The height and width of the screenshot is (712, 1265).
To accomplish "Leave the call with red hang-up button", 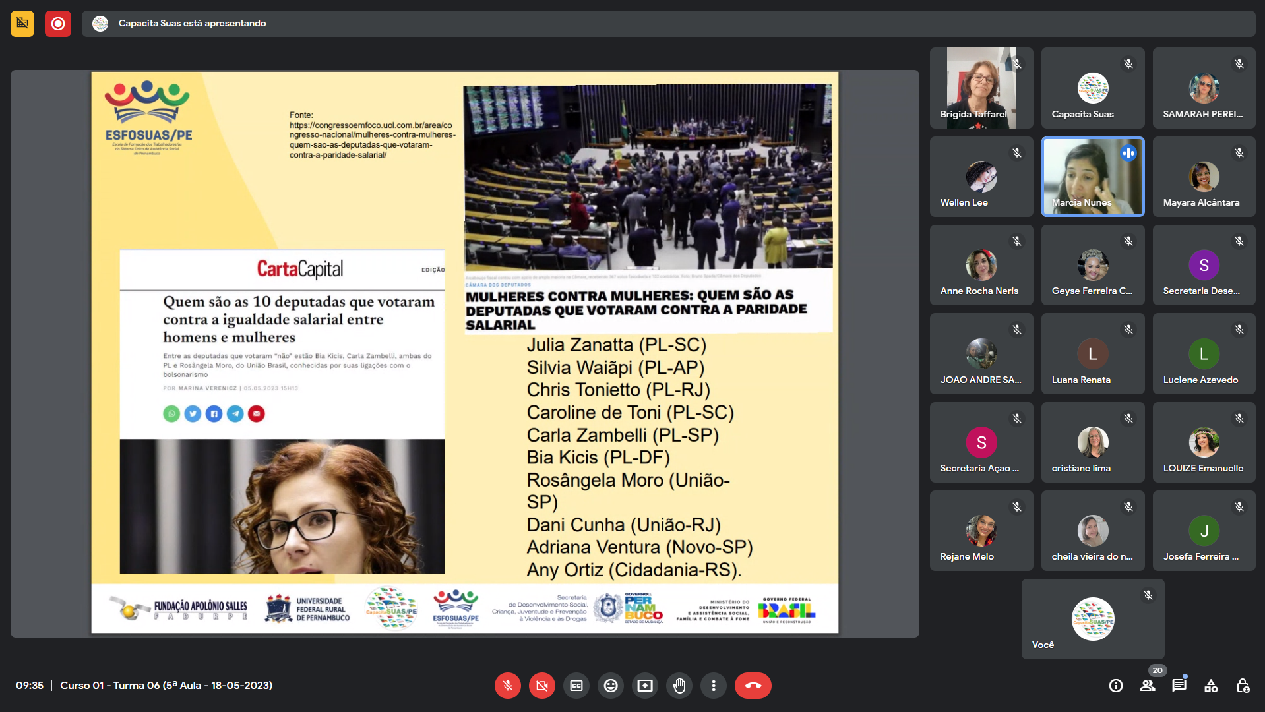I will click(753, 686).
